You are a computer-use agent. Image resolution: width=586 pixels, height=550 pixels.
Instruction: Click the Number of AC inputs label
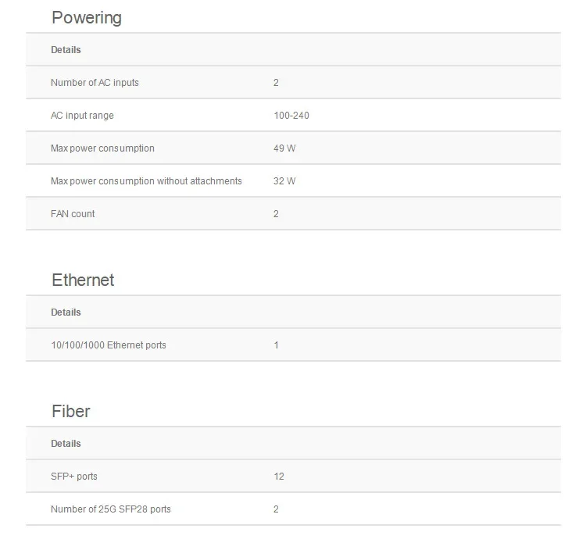[x=95, y=83]
